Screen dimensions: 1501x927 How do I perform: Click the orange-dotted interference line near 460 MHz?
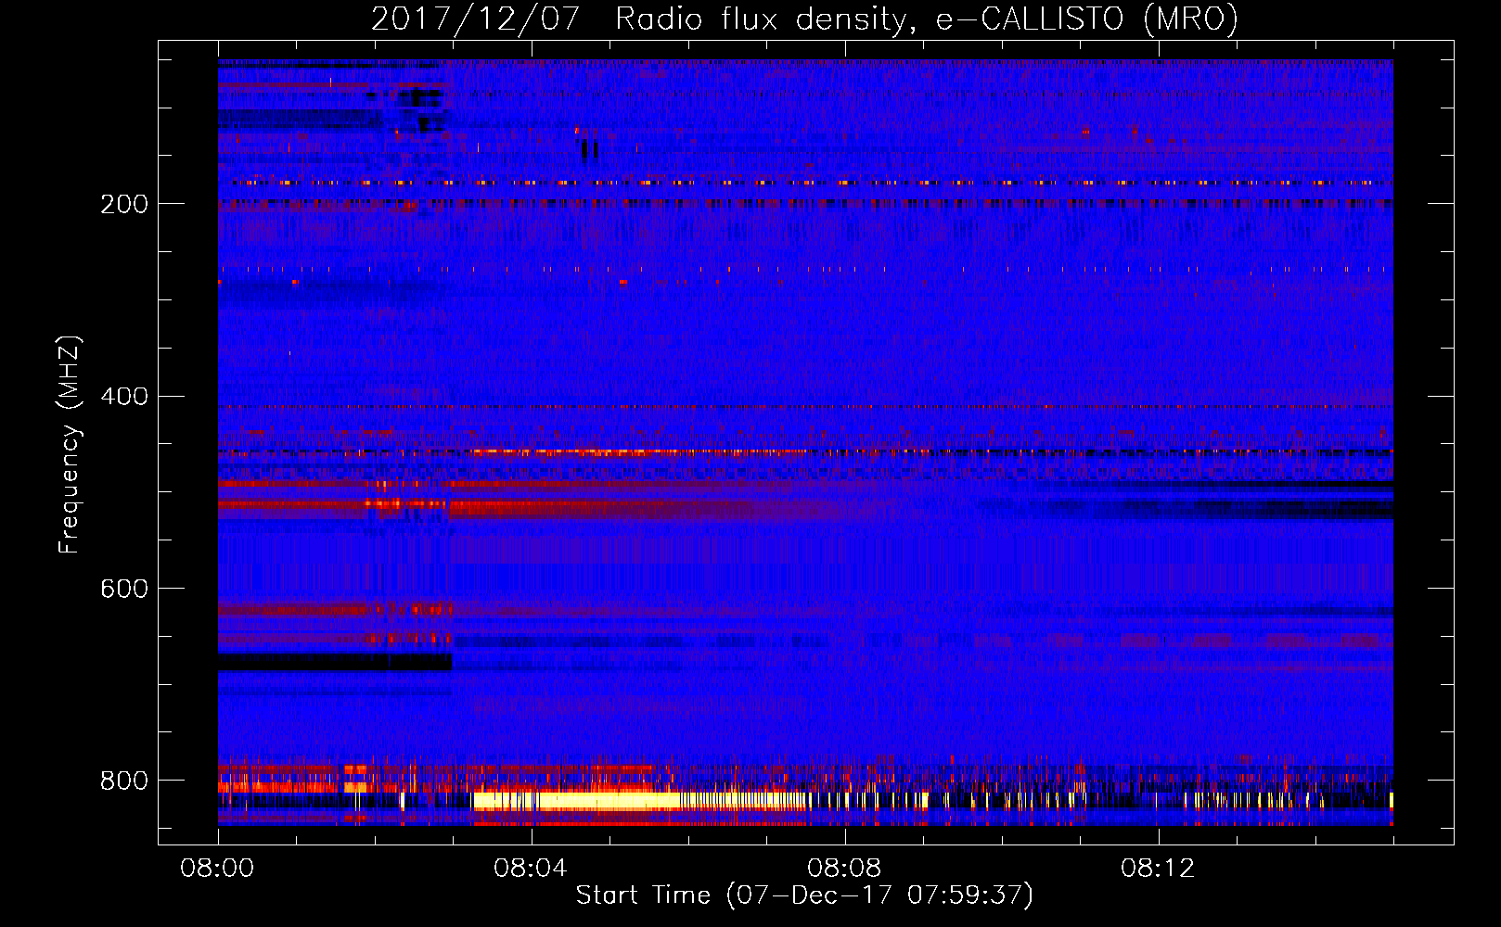[805, 452]
